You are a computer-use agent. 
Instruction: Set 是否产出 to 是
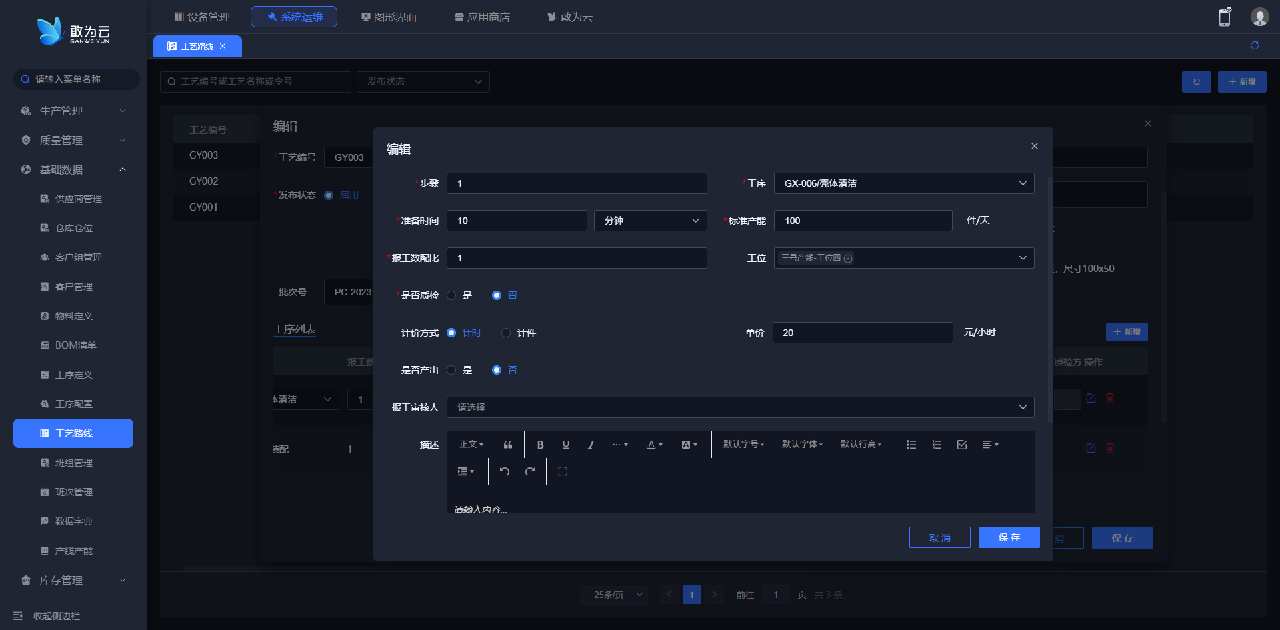pyautogui.click(x=452, y=370)
